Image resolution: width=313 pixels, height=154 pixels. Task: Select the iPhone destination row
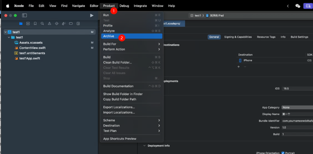tap(275, 60)
